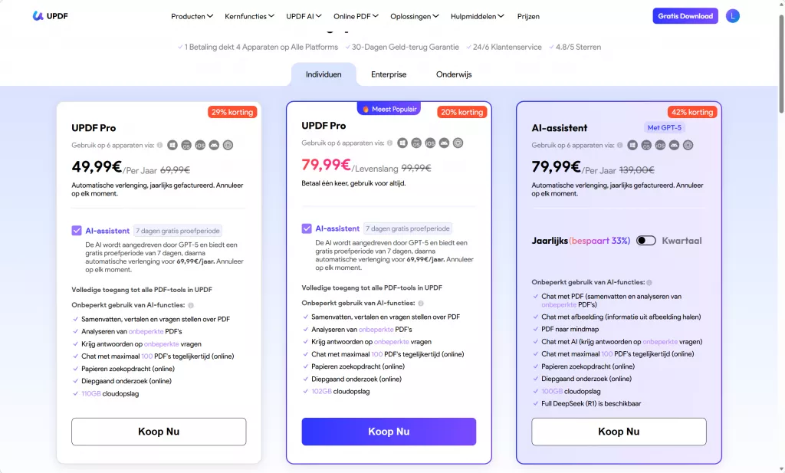The width and height of the screenshot is (785, 473).
Task: Open the Hulpmiddelen dropdown
Action: click(477, 16)
